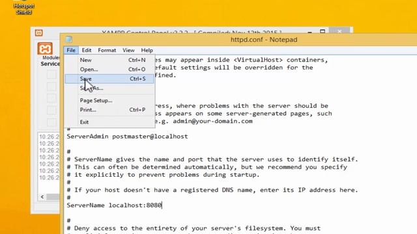Choose Save from the File menu
Image resolution: width=417 pixels, height=234 pixels.
pyautogui.click(x=109, y=79)
